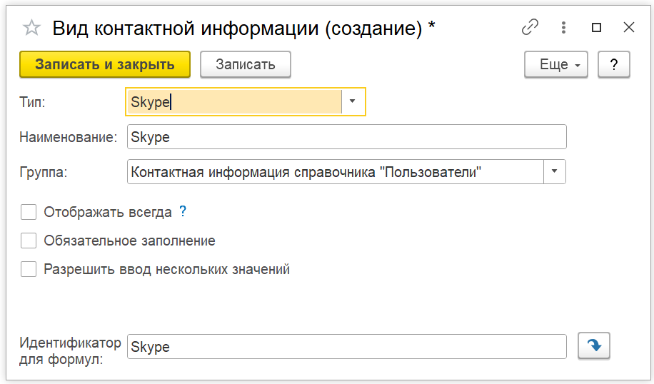Click the Идентификатор для формул field
The height and width of the screenshot is (384, 654).
click(x=346, y=346)
